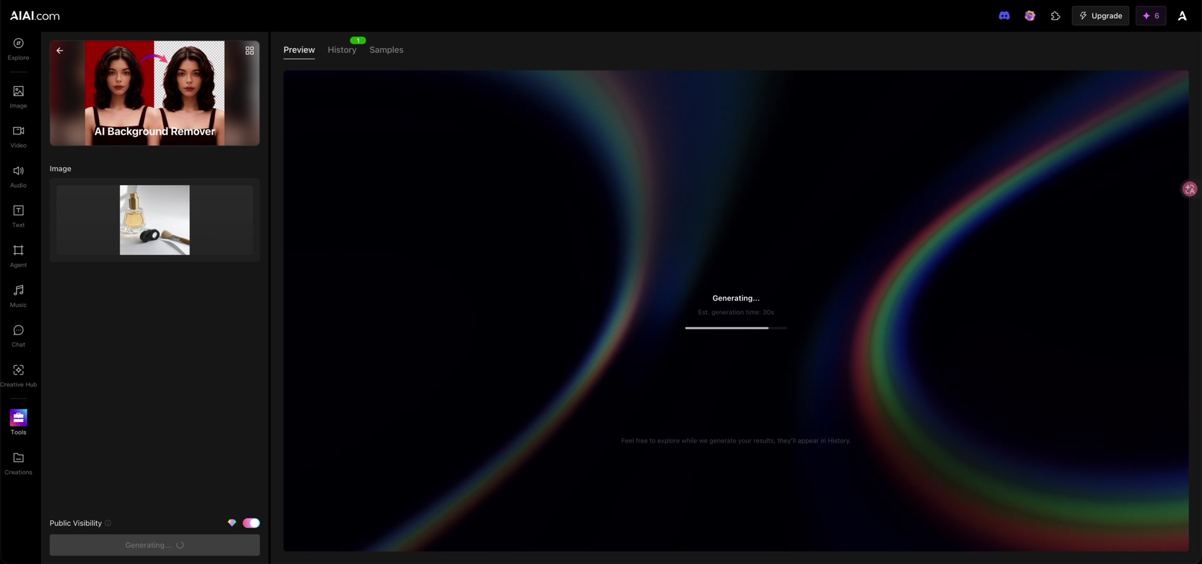Open the credits balance button showing 6
This screenshot has width=1202, height=564.
[1151, 16]
